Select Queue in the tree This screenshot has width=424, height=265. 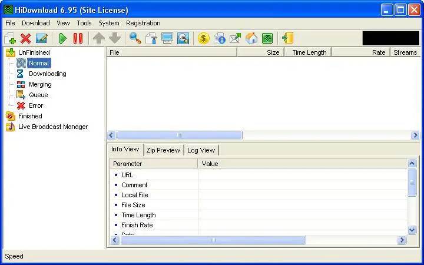tap(38, 95)
